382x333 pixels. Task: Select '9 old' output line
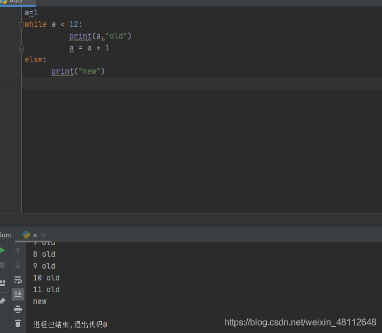point(44,266)
